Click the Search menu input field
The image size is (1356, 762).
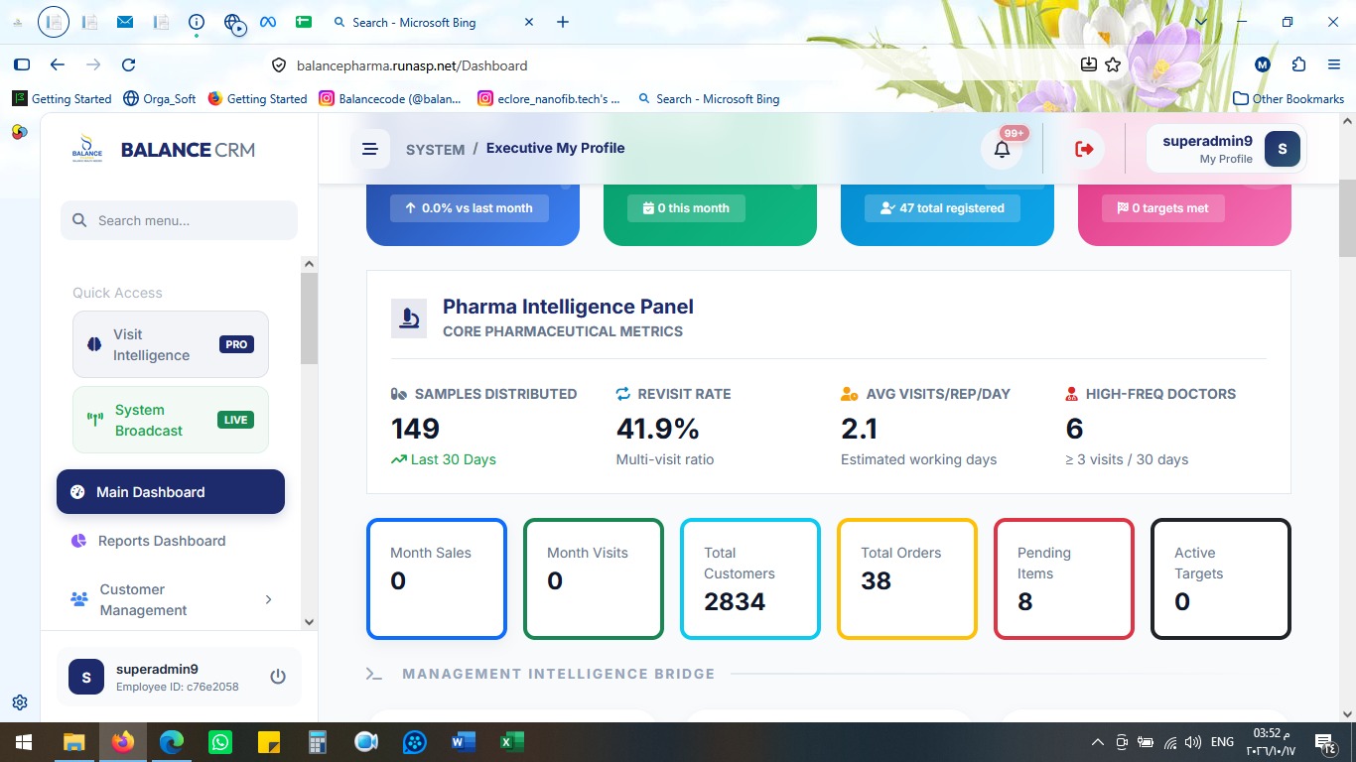pyautogui.click(x=179, y=220)
